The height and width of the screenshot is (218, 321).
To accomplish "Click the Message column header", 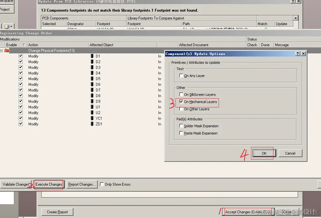I will 297,45.
